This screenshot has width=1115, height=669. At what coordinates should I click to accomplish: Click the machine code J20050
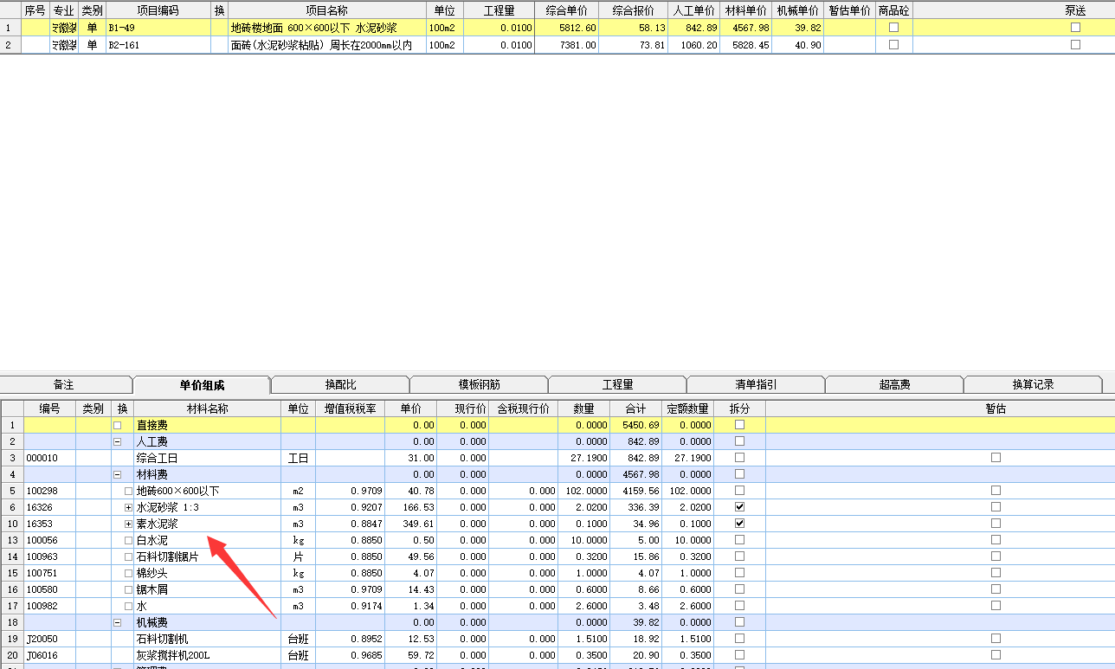point(42,639)
